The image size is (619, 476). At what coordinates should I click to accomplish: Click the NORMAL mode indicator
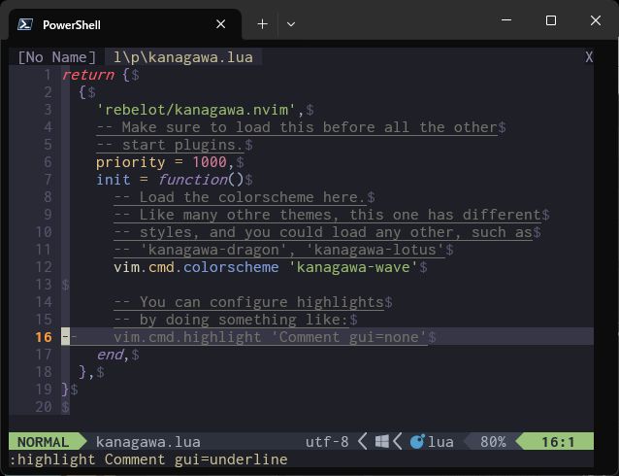(x=43, y=442)
